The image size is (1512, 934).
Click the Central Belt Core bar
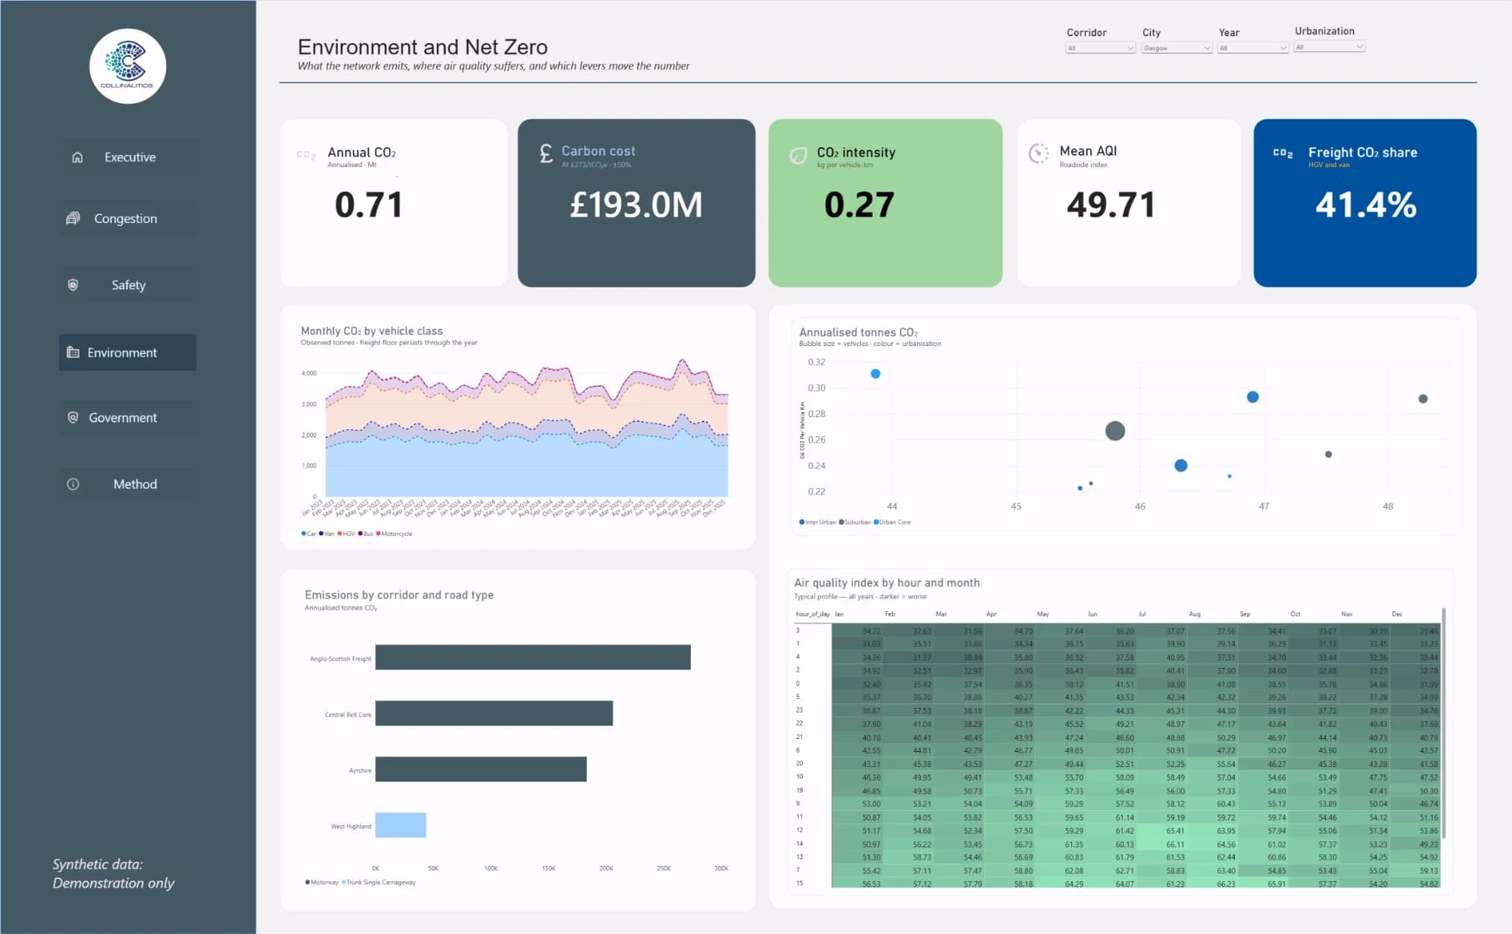coord(494,713)
